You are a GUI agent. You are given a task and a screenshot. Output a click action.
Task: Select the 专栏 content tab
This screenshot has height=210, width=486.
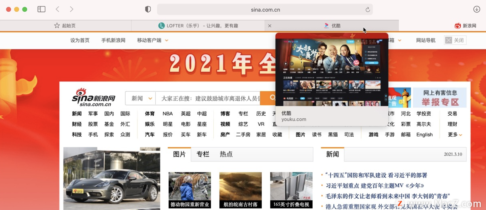pos(203,154)
